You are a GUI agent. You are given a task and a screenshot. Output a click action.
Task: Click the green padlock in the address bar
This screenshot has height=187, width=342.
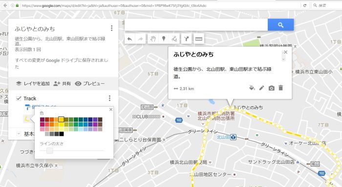coord(17,5)
